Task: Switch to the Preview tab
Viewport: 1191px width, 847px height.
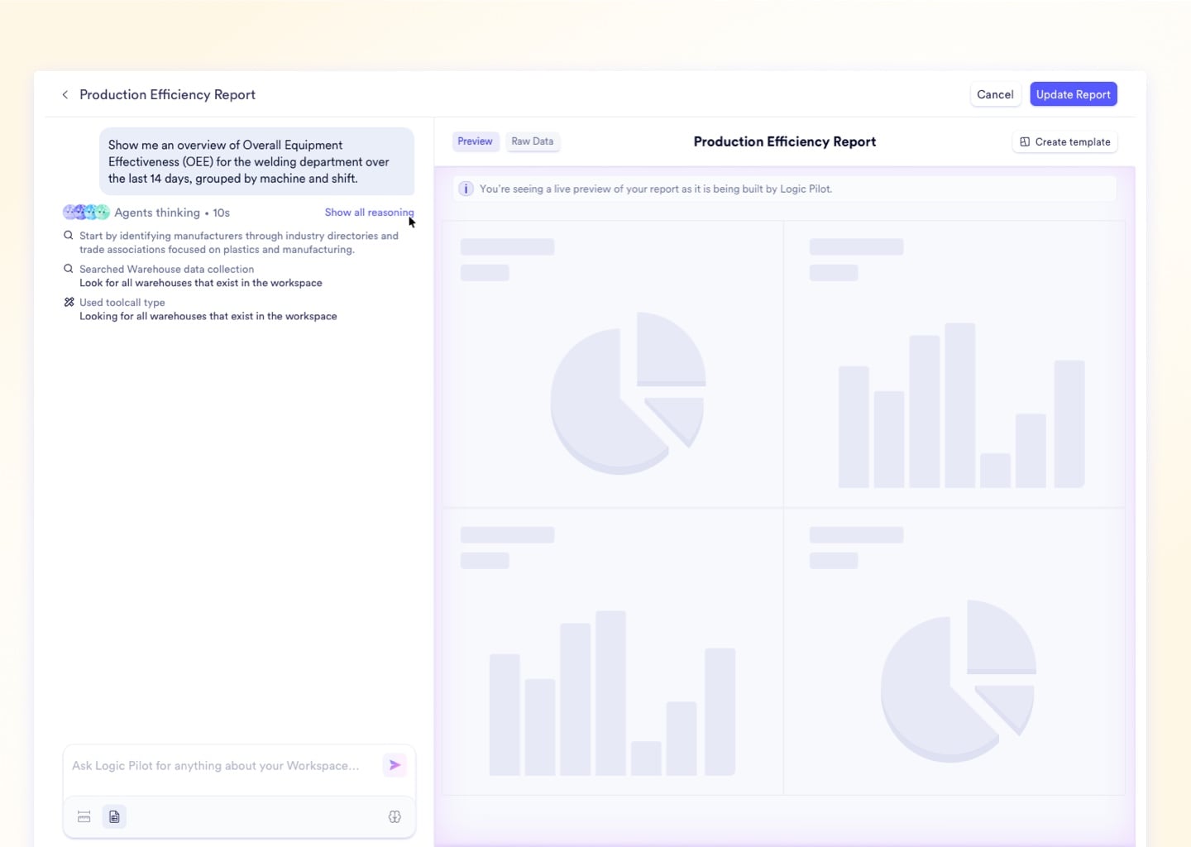Action: click(475, 141)
